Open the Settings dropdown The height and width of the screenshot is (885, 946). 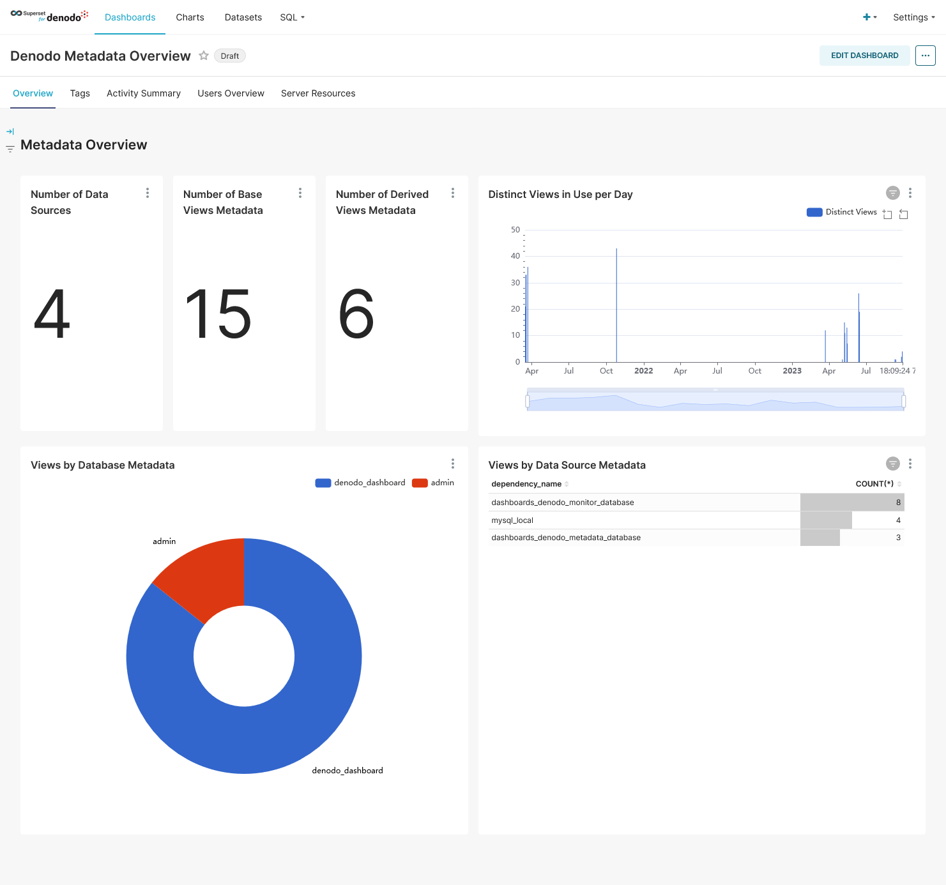pyautogui.click(x=914, y=17)
